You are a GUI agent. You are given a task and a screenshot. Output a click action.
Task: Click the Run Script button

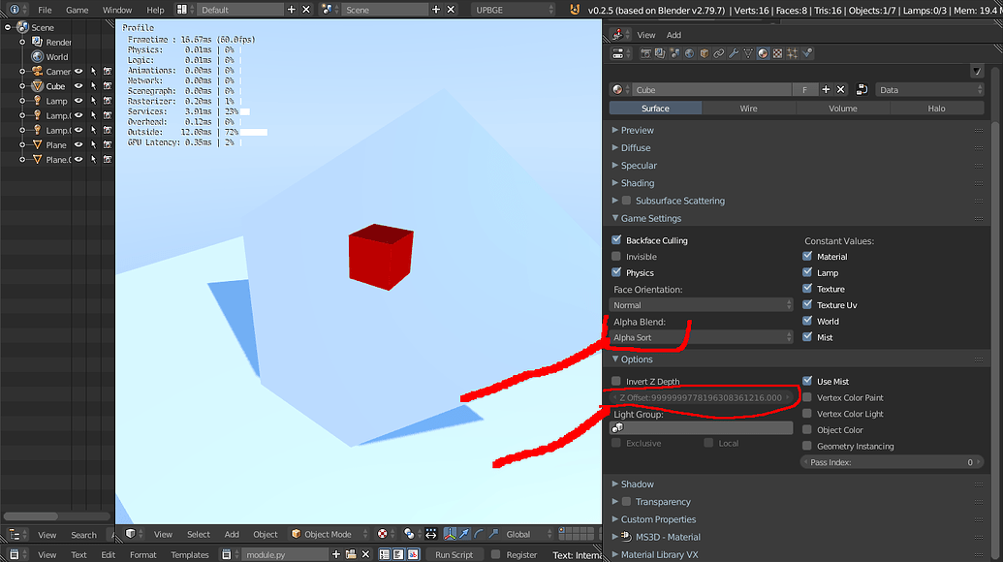454,554
